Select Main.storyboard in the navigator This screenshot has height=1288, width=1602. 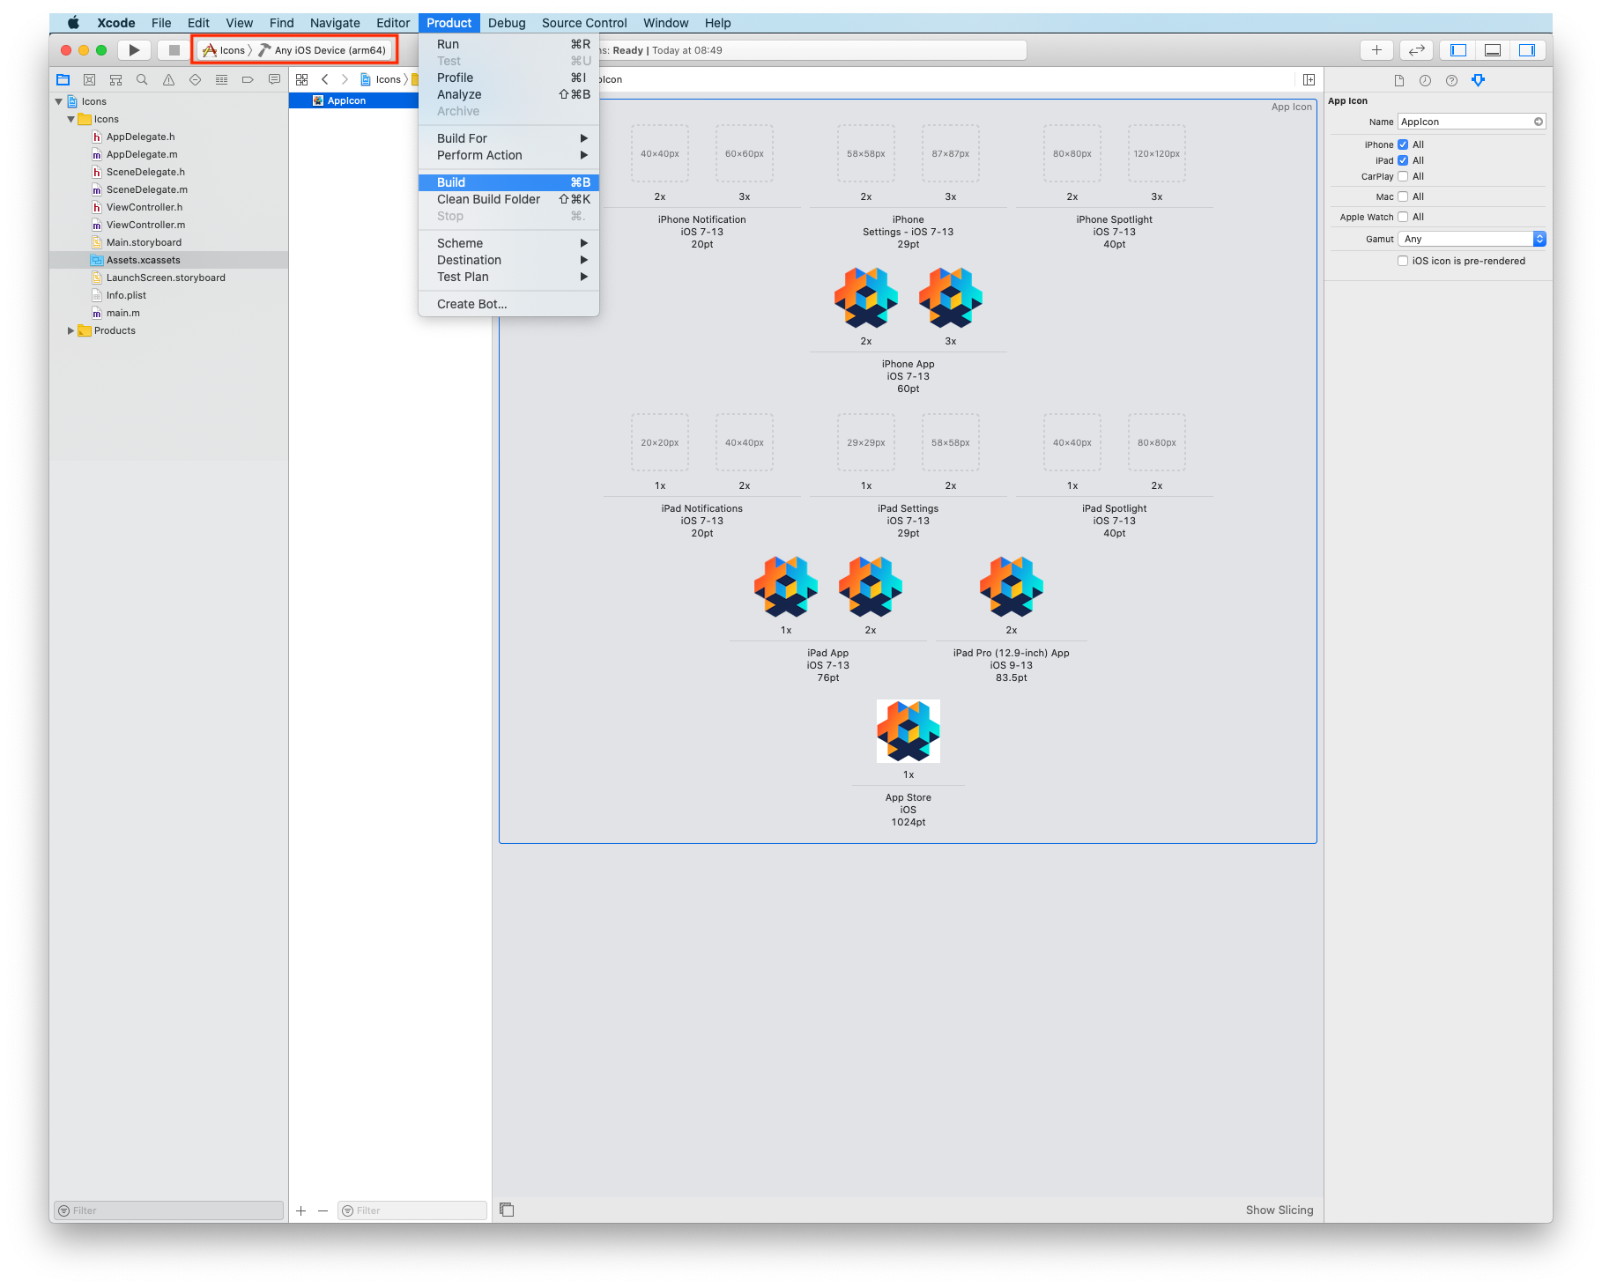[144, 242]
